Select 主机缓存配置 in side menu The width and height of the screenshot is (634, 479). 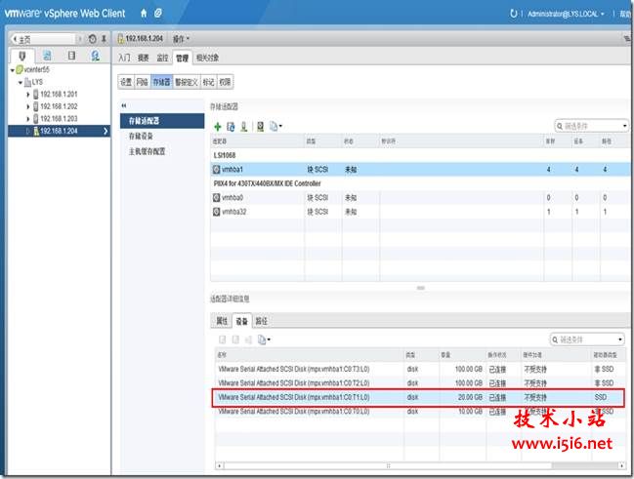click(x=147, y=151)
